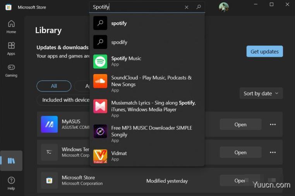The image size is (295, 196).
Task: Open the MyASUS app
Action: [x=240, y=125]
